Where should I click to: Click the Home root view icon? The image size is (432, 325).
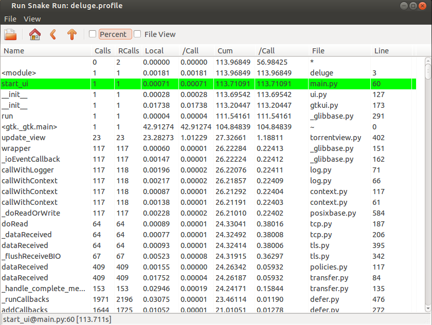34,34
